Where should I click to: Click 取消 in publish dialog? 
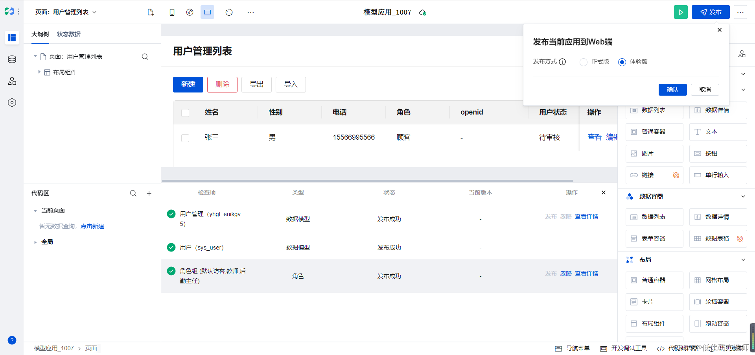pyautogui.click(x=705, y=90)
